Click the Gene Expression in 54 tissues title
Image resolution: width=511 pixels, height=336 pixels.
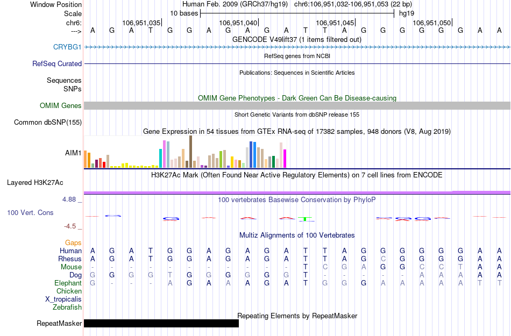297,132
